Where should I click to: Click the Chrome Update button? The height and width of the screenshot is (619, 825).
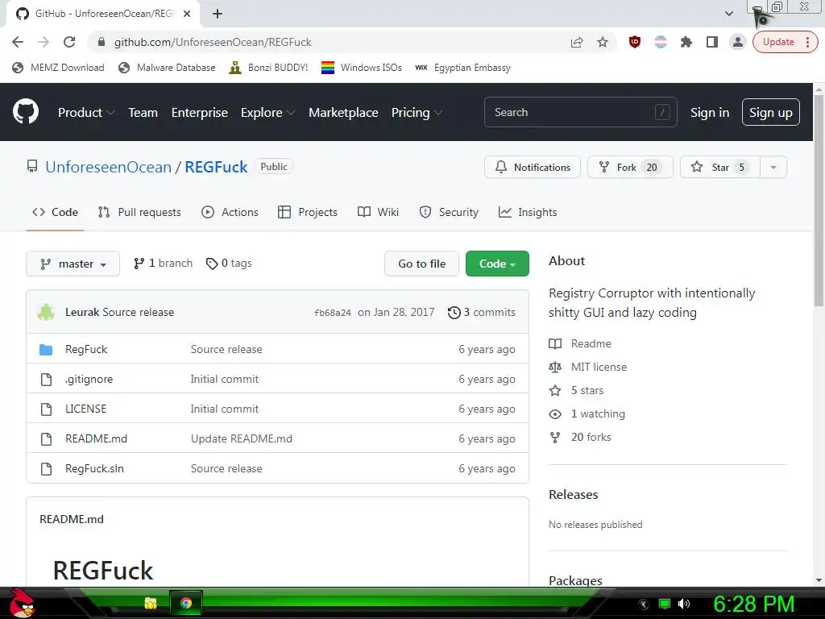pyautogui.click(x=785, y=42)
